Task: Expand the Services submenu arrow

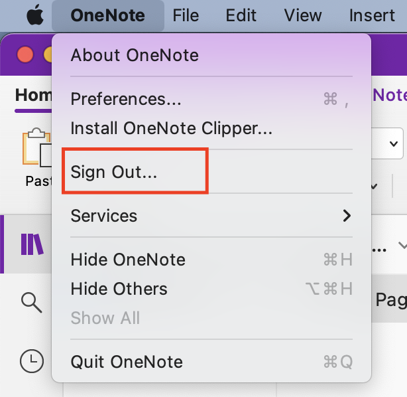Action: click(x=345, y=216)
